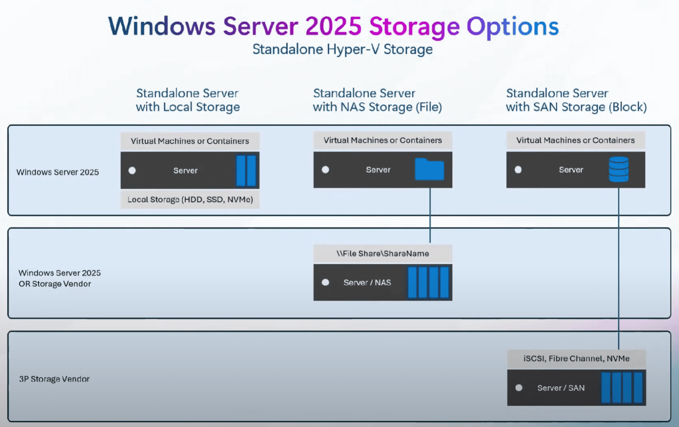Click the Local Storage (HDD, SSD, NVMe) label

point(190,199)
